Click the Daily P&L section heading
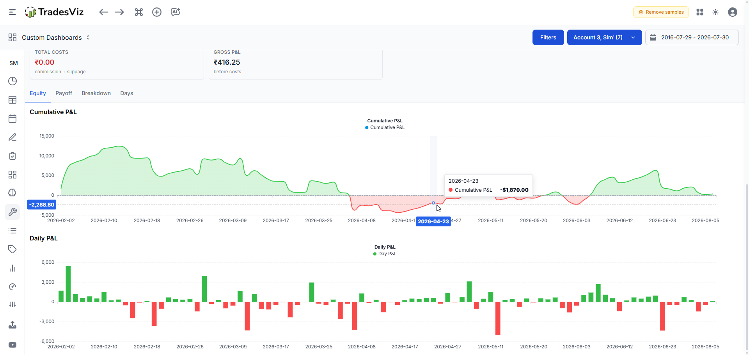749x355 pixels. pyautogui.click(x=44, y=238)
